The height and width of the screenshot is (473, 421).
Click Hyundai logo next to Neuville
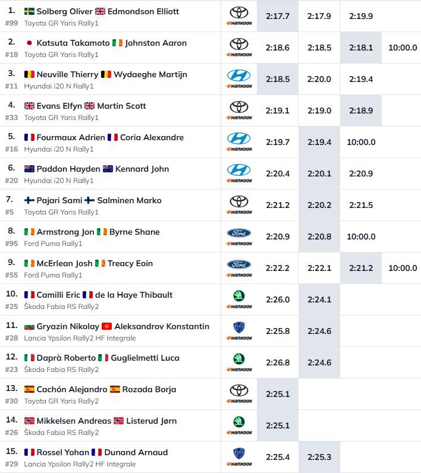(238, 75)
